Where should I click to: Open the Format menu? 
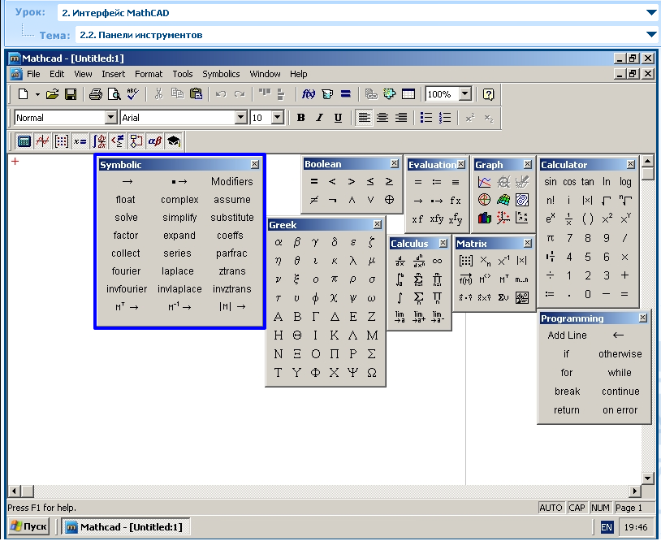coord(149,74)
